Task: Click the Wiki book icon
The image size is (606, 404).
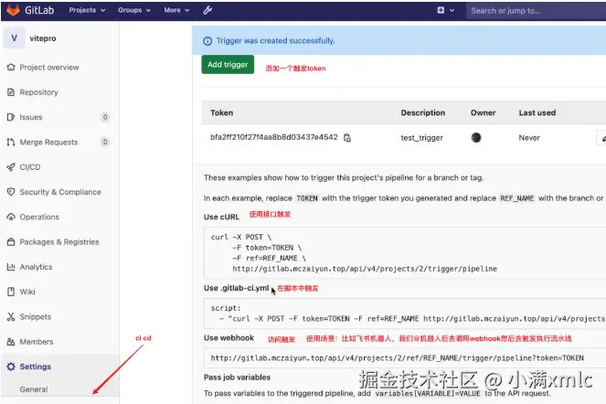Action: tap(11, 292)
